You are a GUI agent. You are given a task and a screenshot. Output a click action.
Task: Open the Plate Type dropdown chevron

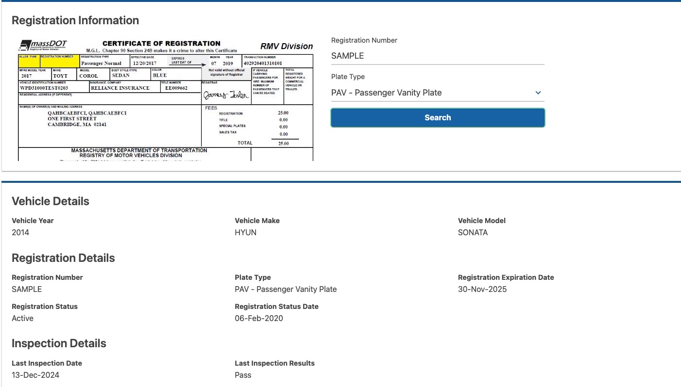coord(538,92)
